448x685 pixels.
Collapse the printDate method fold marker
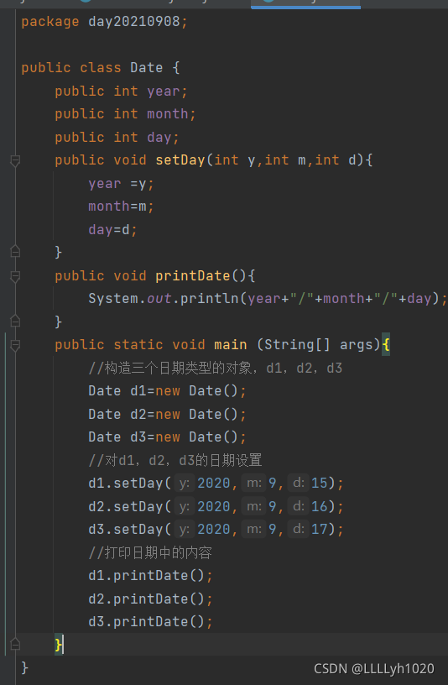[15, 276]
